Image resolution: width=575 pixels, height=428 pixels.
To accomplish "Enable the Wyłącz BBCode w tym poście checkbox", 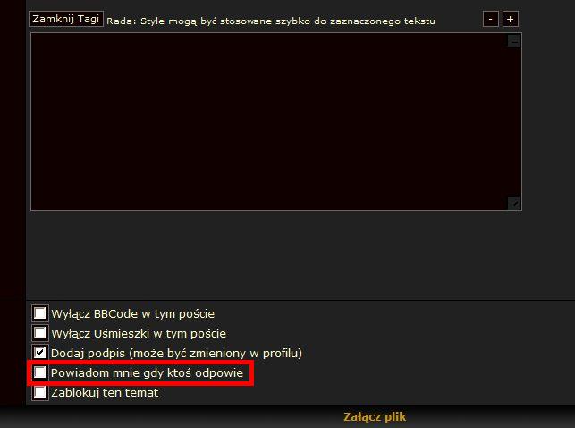I will (x=40, y=313).
